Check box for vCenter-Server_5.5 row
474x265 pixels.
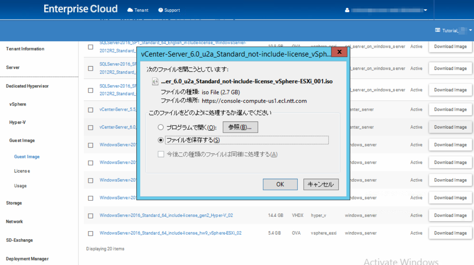(91, 110)
